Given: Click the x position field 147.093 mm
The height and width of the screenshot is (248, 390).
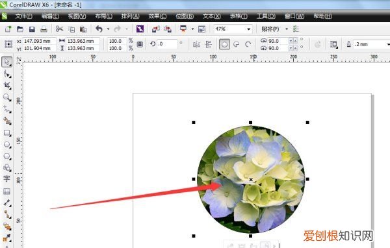Looking at the screenshot, I should 39,41.
